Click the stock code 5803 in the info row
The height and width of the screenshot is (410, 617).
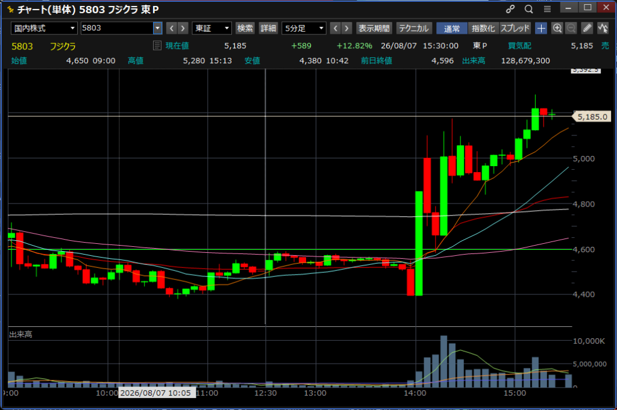pos(22,46)
